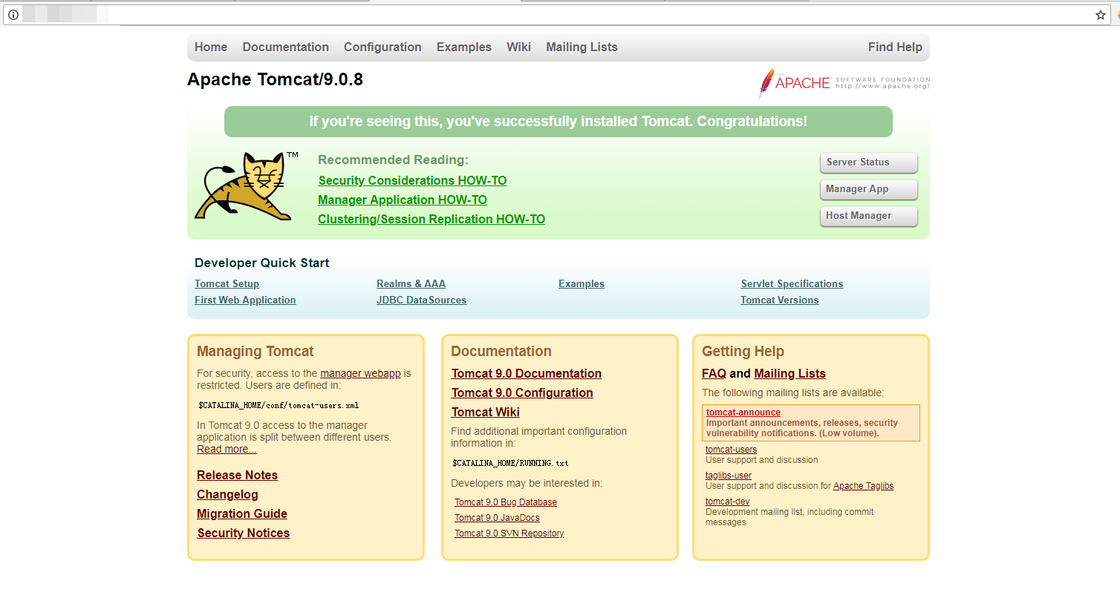The image size is (1120, 598).
Task: Bookmark this page with the star icon
Action: [x=1101, y=15]
